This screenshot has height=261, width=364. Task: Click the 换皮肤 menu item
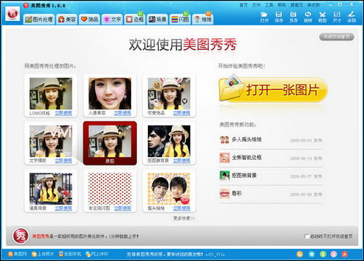(313, 5)
